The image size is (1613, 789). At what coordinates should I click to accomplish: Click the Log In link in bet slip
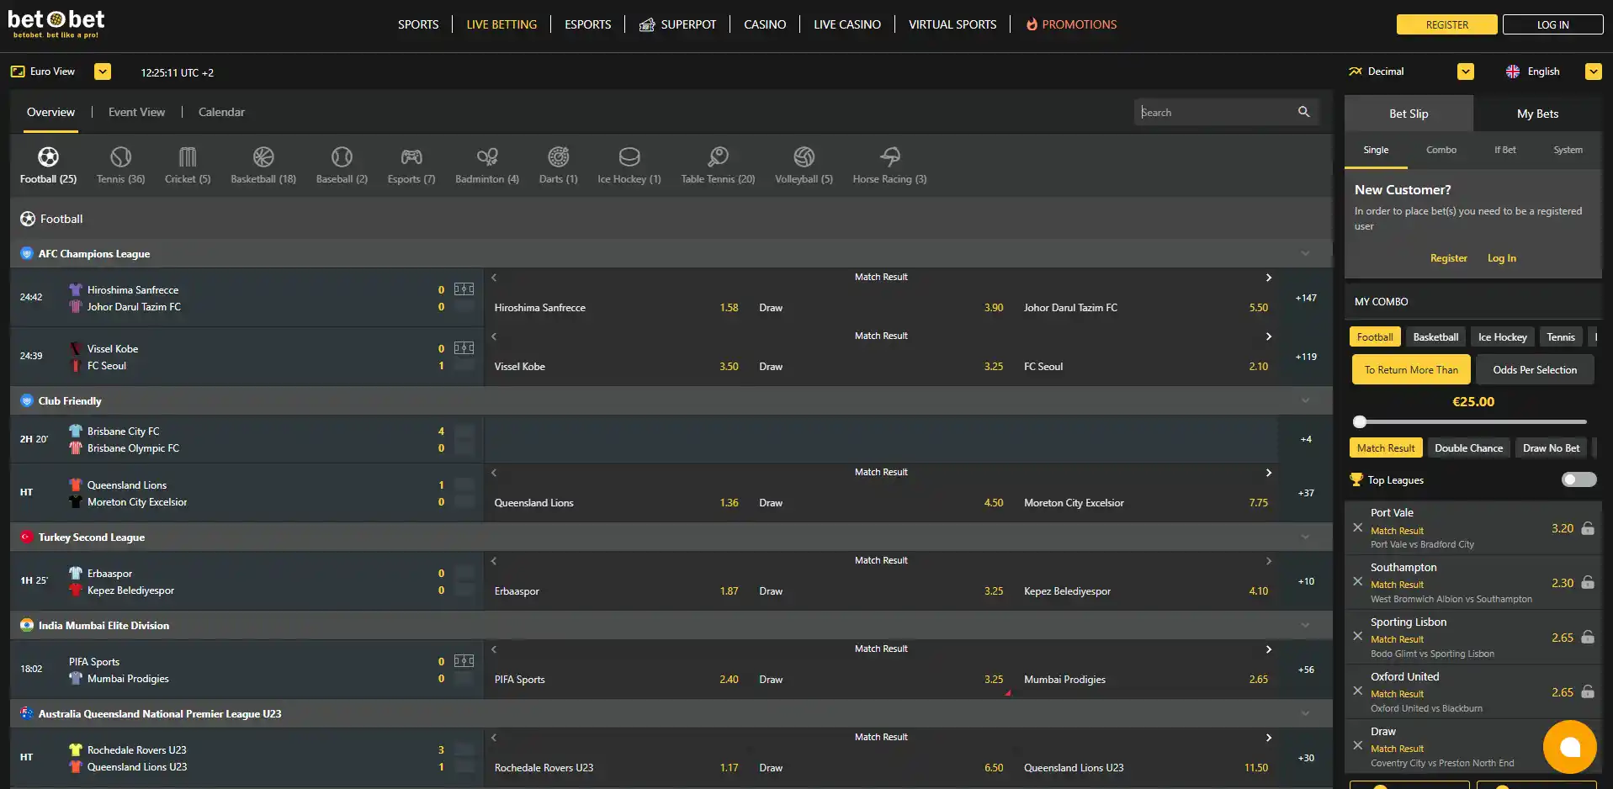(x=1501, y=258)
